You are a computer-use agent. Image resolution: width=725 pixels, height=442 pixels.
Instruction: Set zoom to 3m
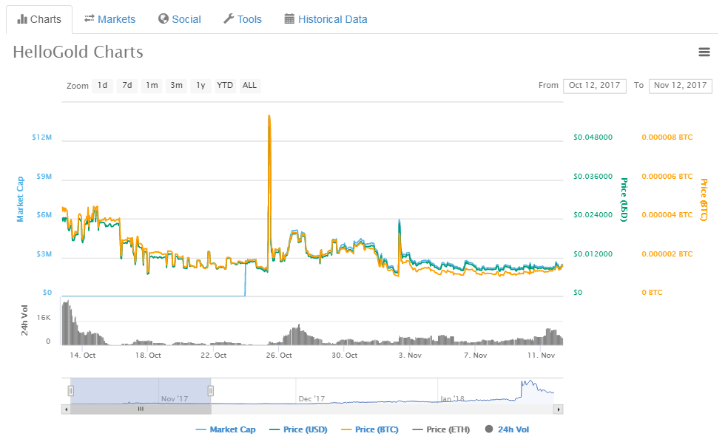[x=176, y=86]
